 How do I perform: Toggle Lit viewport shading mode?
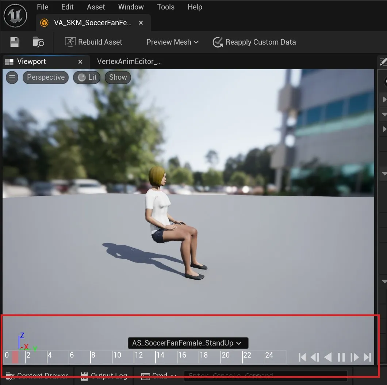pyautogui.click(x=87, y=77)
